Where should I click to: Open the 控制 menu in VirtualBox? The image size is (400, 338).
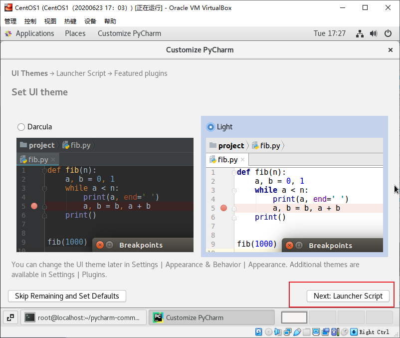(30, 21)
